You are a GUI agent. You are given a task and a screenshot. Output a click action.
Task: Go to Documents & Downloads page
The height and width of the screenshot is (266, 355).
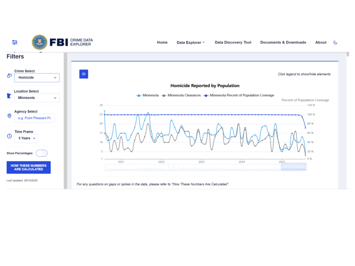tap(283, 42)
